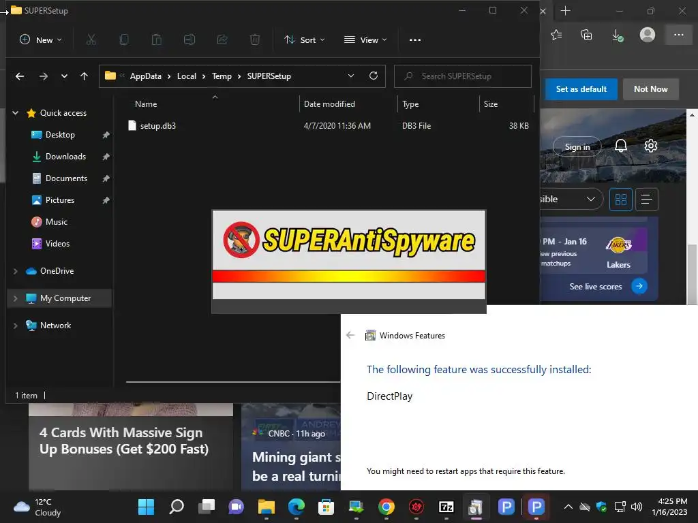Select Downloads in Quick access
Viewport: 698px width, 523px height.
point(65,157)
